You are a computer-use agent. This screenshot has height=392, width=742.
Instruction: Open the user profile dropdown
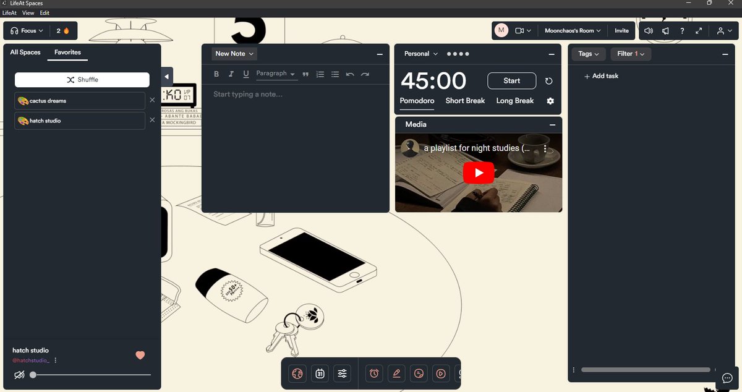pyautogui.click(x=723, y=30)
